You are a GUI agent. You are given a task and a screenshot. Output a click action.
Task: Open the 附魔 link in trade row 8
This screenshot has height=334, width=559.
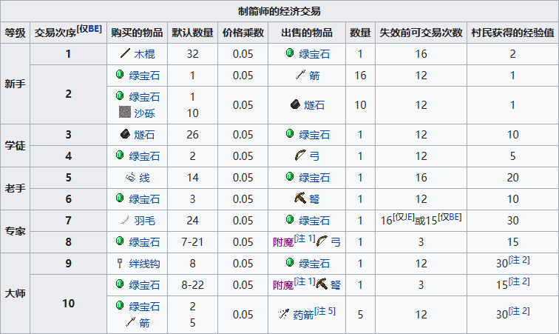[282, 242]
